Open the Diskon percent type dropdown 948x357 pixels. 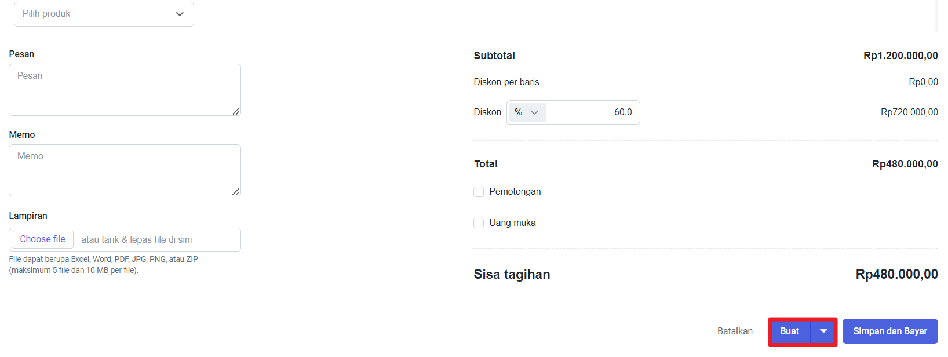[527, 112]
